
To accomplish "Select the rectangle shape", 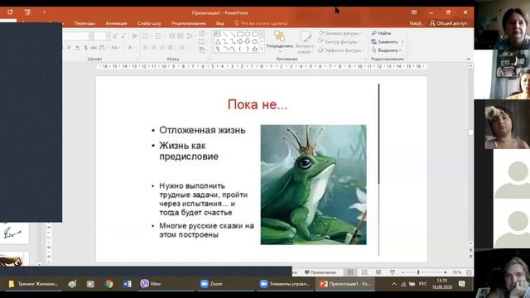I will (x=240, y=34).
